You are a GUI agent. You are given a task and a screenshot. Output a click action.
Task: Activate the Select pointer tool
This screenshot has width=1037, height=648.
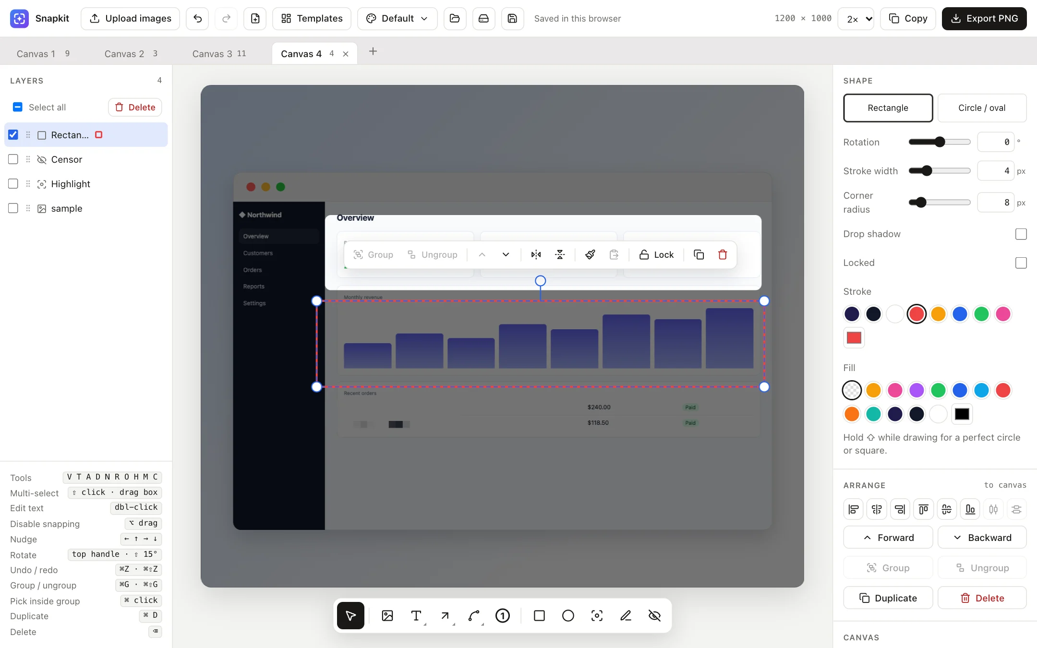point(350,615)
